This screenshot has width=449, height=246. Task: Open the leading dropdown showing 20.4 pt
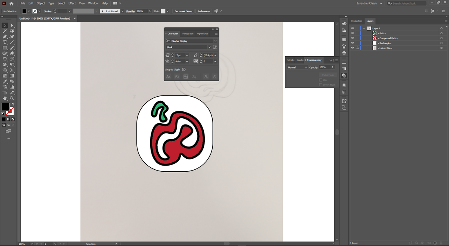pos(216,55)
